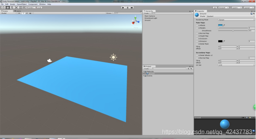Open the Account dropdown

(x=223, y=8)
